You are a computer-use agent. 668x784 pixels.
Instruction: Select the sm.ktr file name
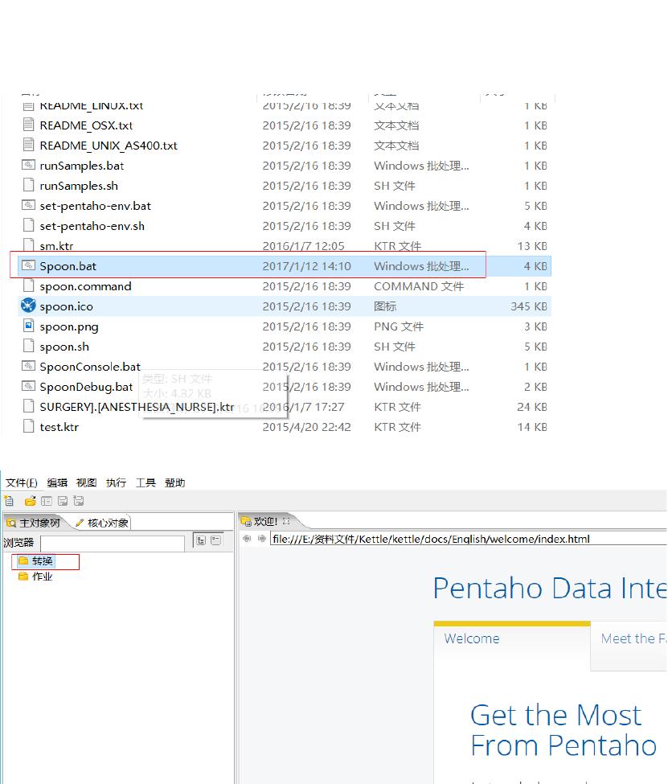point(56,246)
